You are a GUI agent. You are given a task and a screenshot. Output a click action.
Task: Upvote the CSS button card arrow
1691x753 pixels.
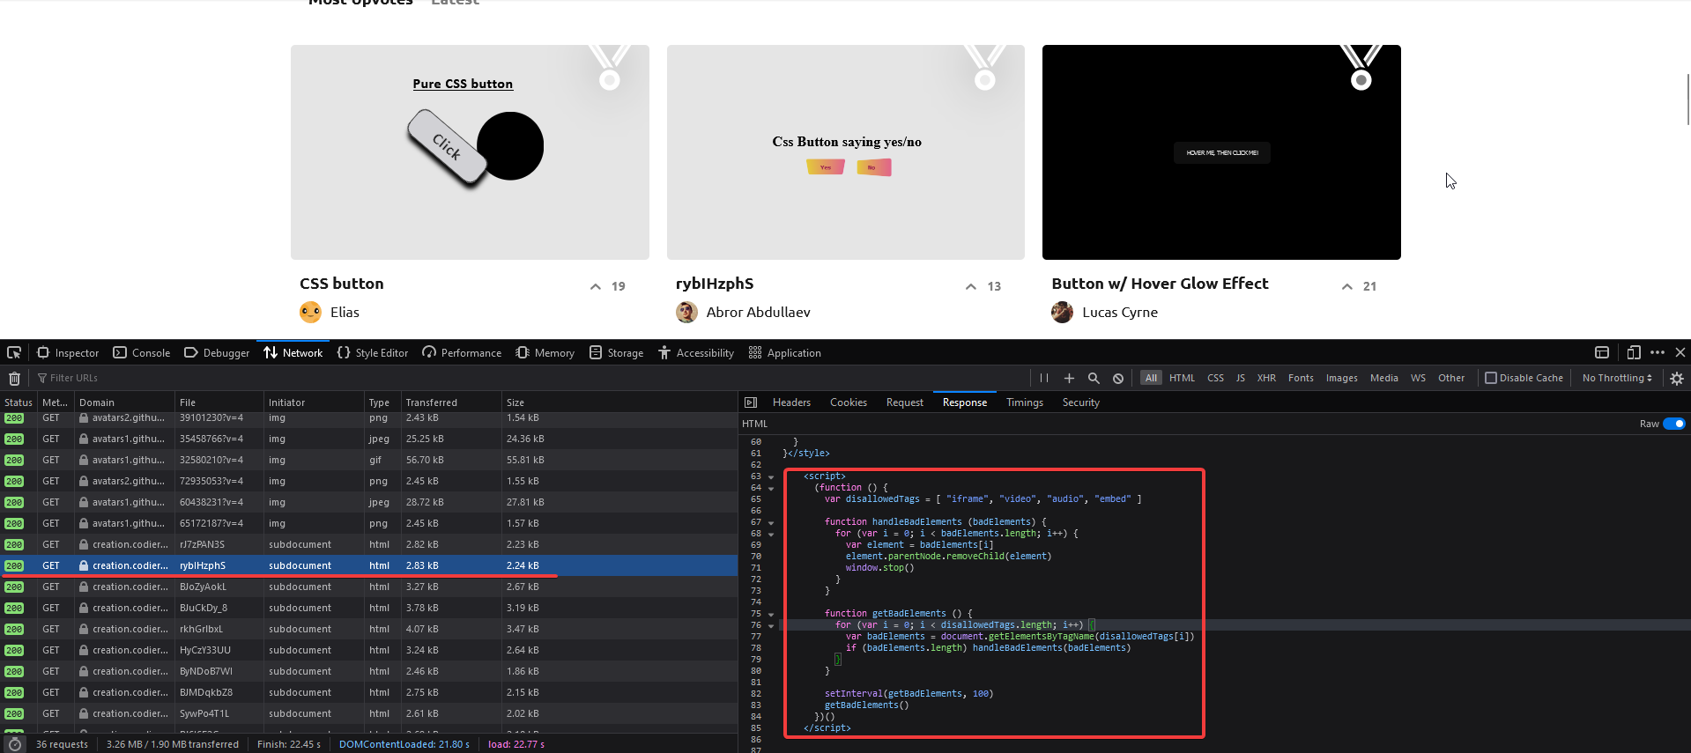pyautogui.click(x=596, y=286)
